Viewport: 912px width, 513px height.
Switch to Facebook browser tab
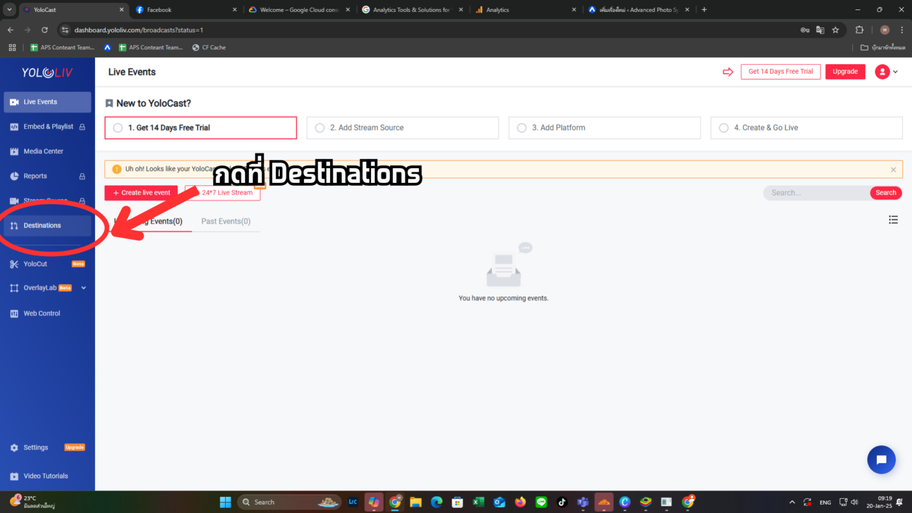(185, 9)
